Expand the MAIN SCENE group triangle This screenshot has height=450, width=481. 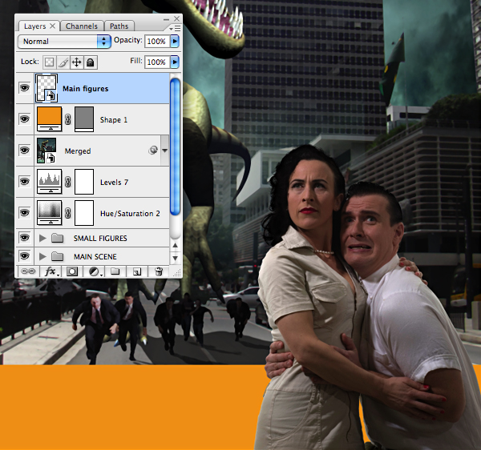click(x=42, y=256)
